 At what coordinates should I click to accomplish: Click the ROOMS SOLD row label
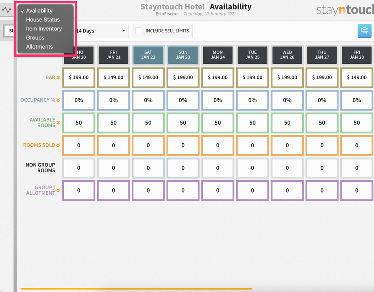click(x=39, y=145)
